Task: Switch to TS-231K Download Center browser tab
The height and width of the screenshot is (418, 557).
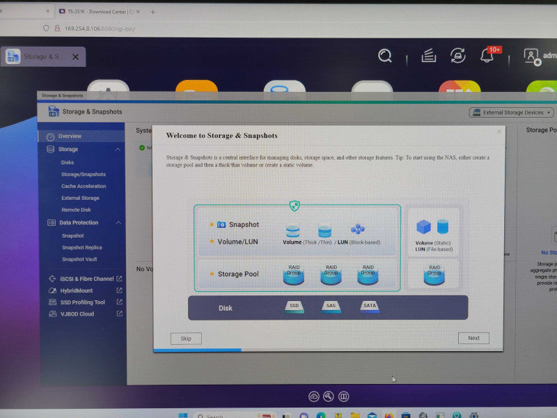Action: [x=99, y=12]
